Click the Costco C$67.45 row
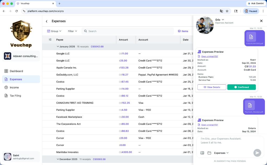Image resolution: width=267 pixels, height=165 pixels. (x=118, y=82)
